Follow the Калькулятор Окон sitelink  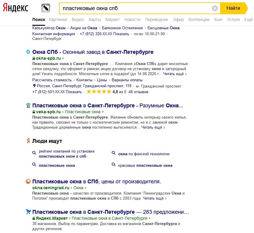(x=49, y=28)
